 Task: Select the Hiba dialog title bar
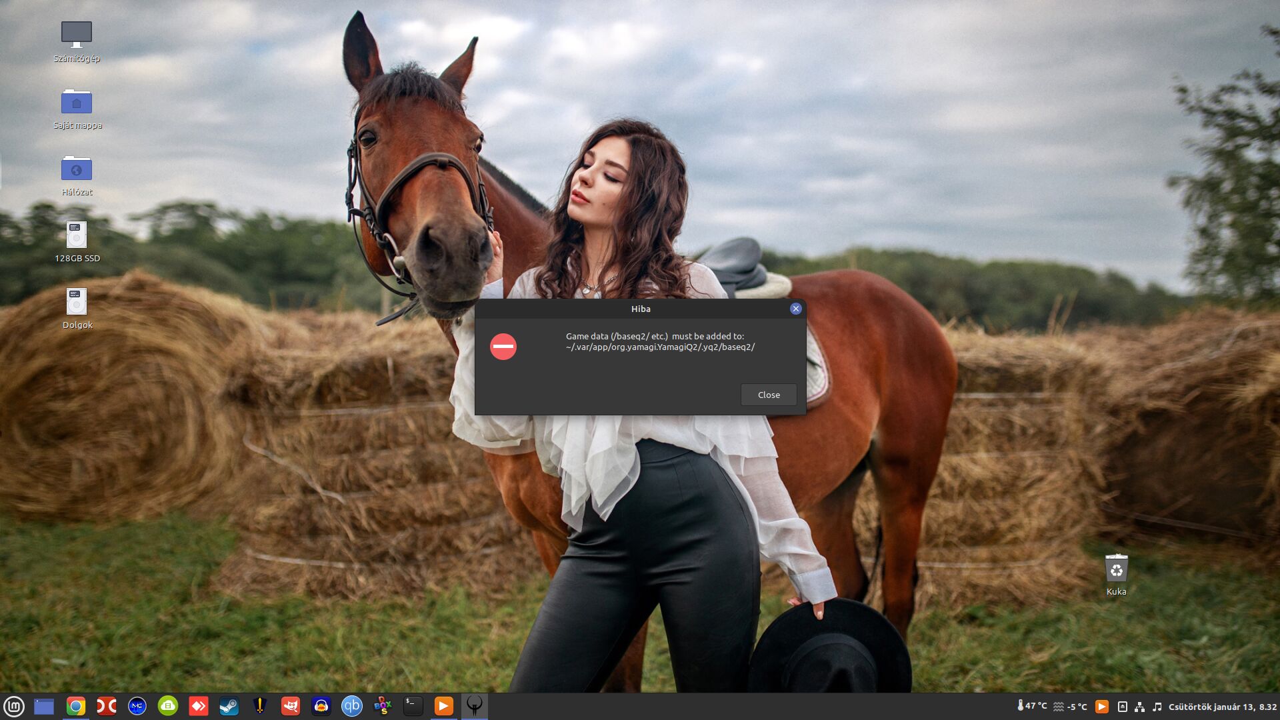pyautogui.click(x=640, y=309)
